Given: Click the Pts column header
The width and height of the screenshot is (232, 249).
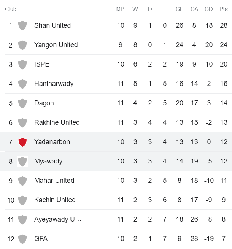Looking at the screenshot, I should click(224, 9).
